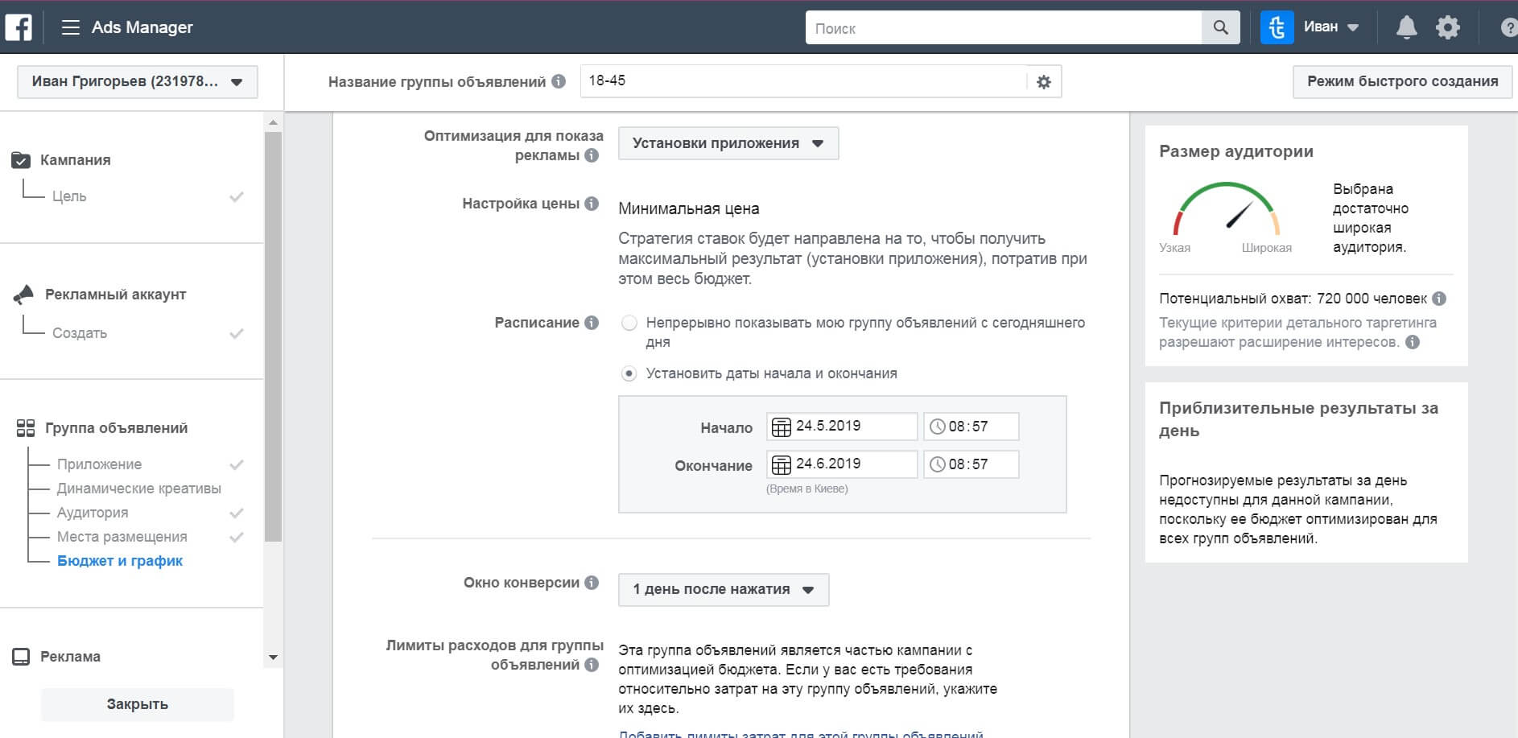Show info icon next to Настройка цены
This screenshot has height=738, width=1518.
(592, 204)
